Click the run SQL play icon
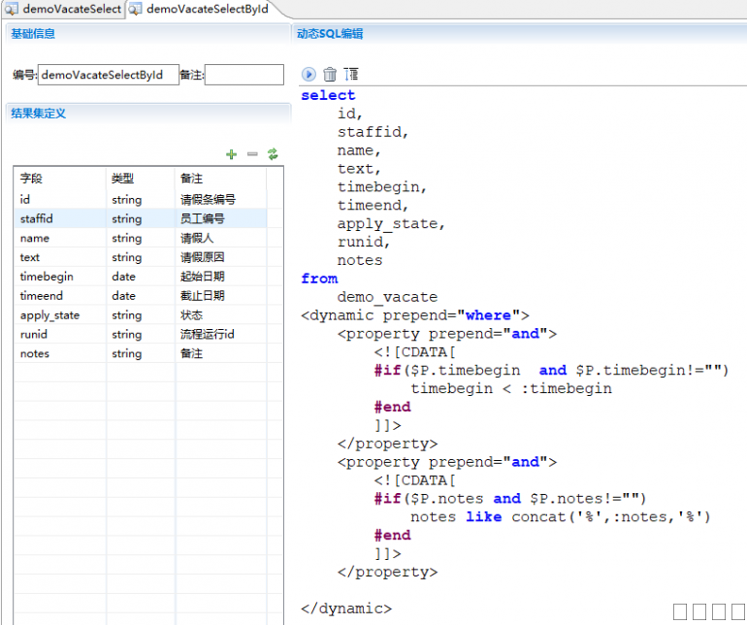 (309, 74)
